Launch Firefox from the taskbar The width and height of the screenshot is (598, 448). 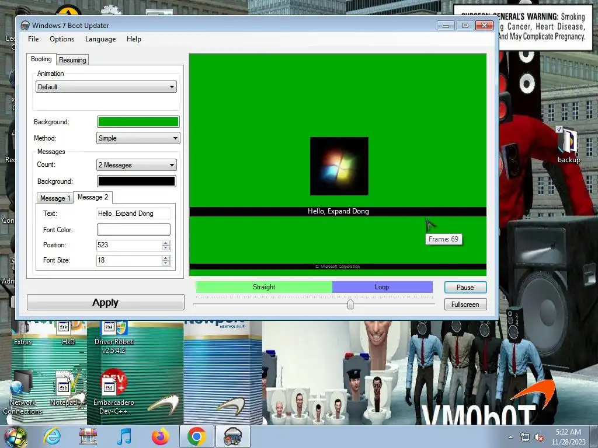pos(161,436)
